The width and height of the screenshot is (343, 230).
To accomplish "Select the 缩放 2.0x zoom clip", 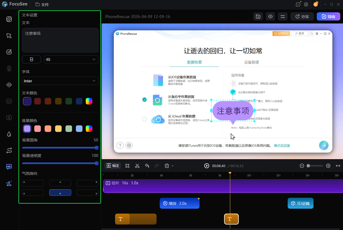I will pos(179,203).
